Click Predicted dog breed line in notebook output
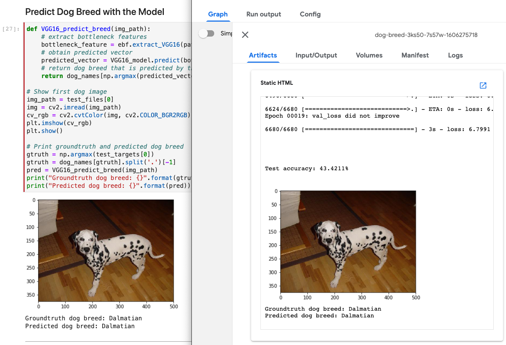506x345 pixels. pos(80,326)
